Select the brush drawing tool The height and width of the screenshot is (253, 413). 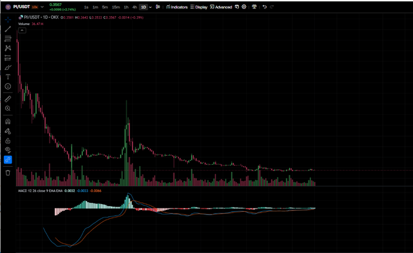pyautogui.click(x=8, y=67)
